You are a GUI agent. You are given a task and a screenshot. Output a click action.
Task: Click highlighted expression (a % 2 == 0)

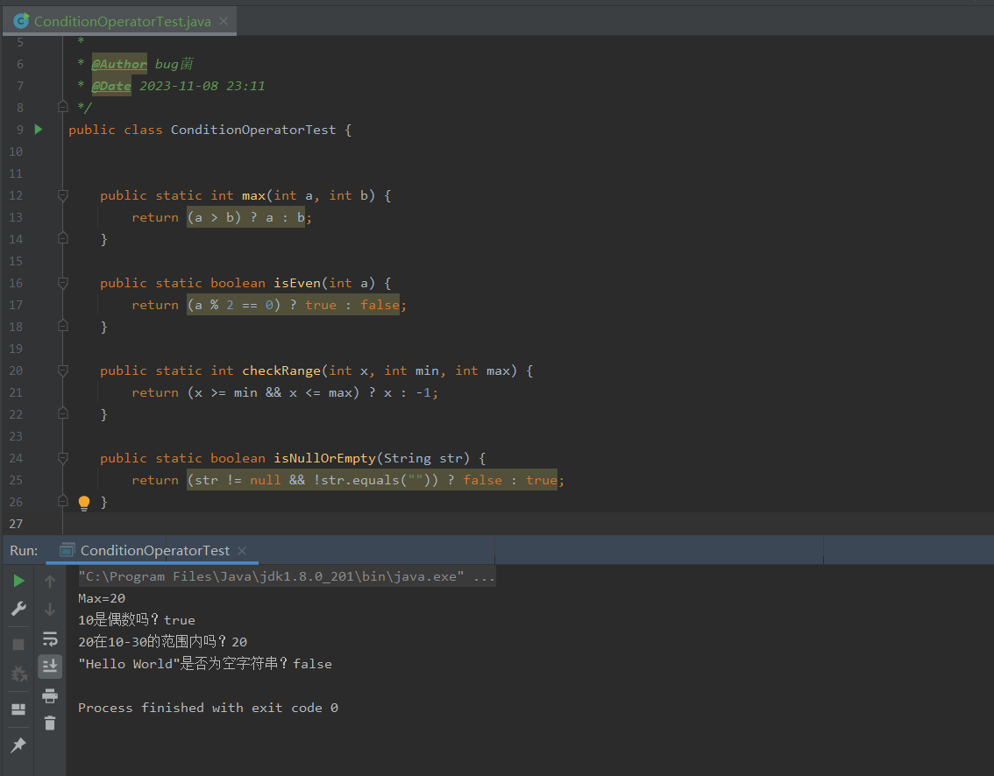234,305
